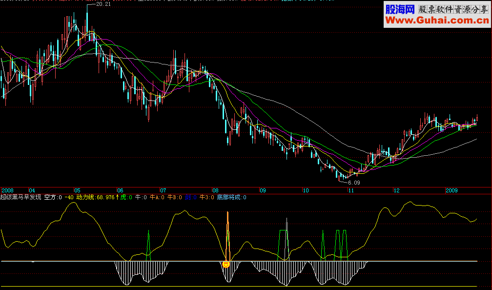Select the 牛B:0 indicator value
492x290 pixels.
[x=174, y=197]
